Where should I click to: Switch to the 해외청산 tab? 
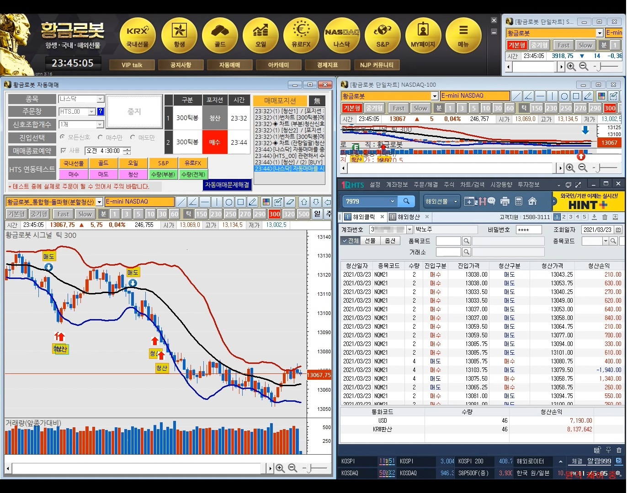coord(409,217)
